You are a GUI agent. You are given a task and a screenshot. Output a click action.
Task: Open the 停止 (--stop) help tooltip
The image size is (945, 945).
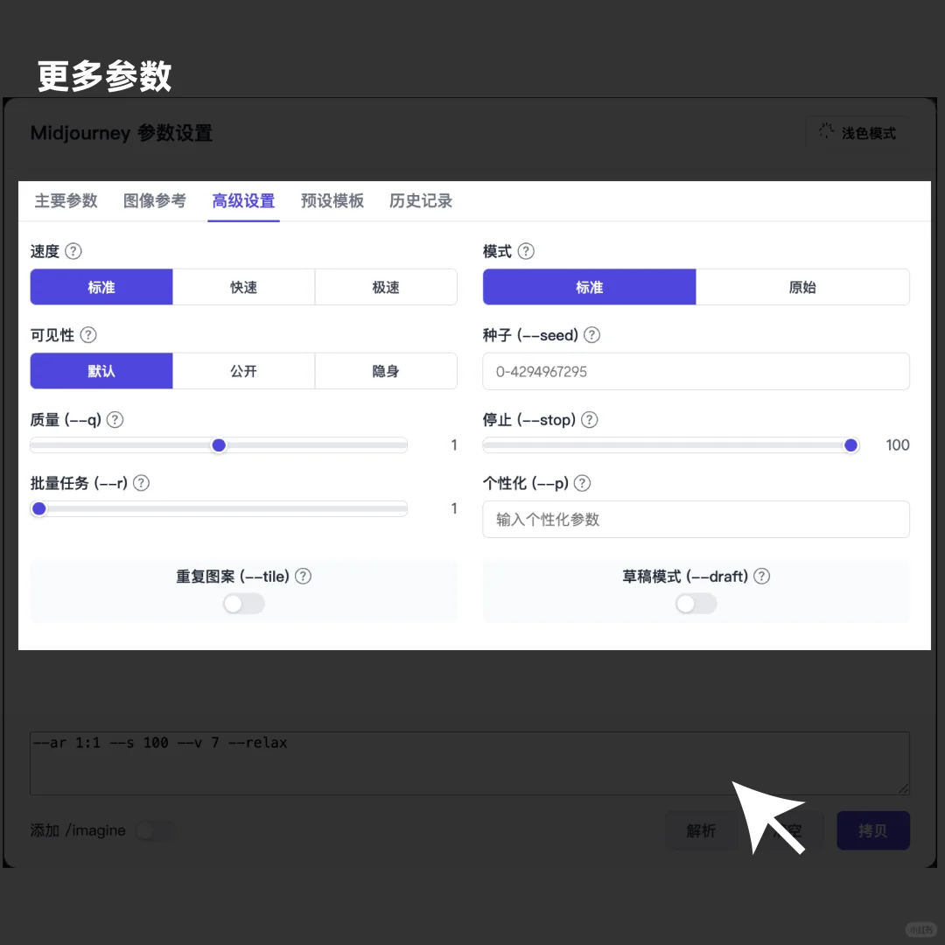589,419
